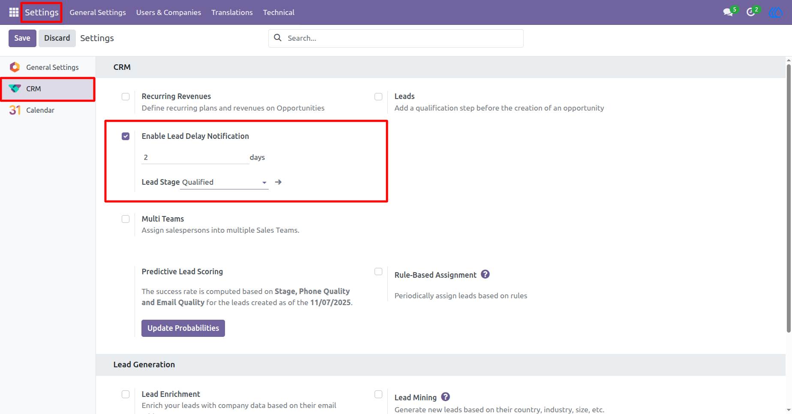792x414 pixels.
Task: Open the apps grid menu icon
Action: click(x=14, y=12)
